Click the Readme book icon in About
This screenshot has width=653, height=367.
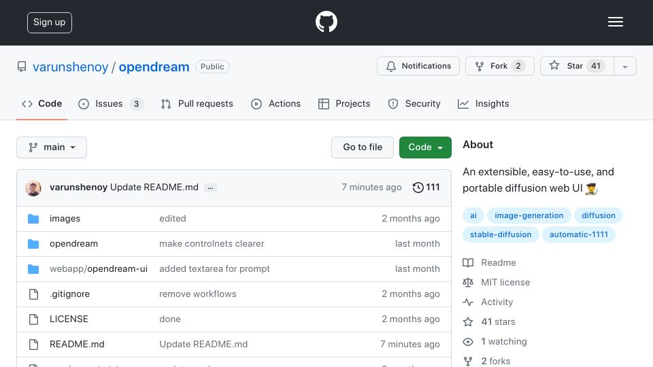point(468,262)
